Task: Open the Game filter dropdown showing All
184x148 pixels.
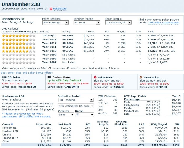Action: click(x=84, y=114)
